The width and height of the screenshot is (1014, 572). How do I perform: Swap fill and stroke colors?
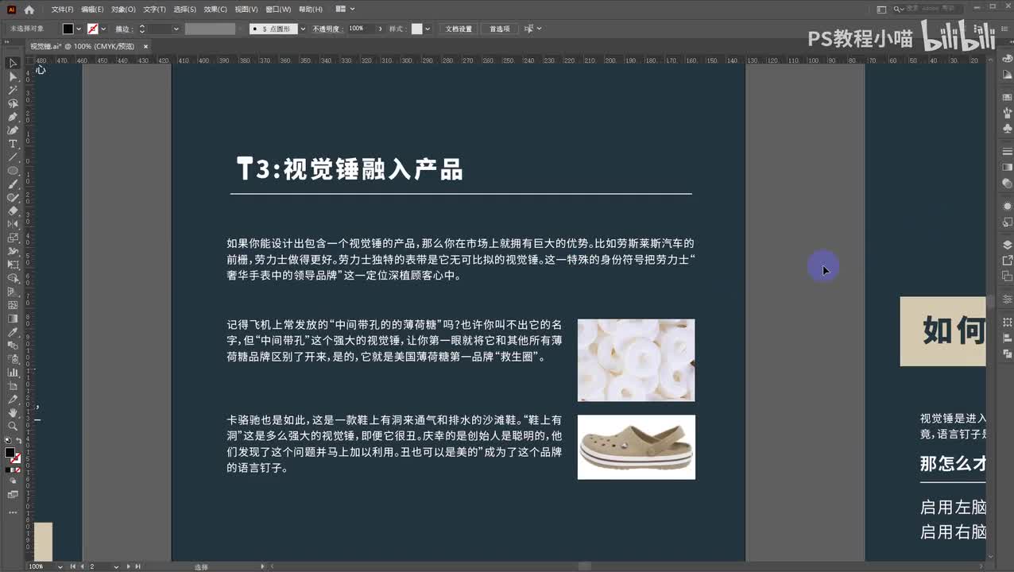point(19,441)
